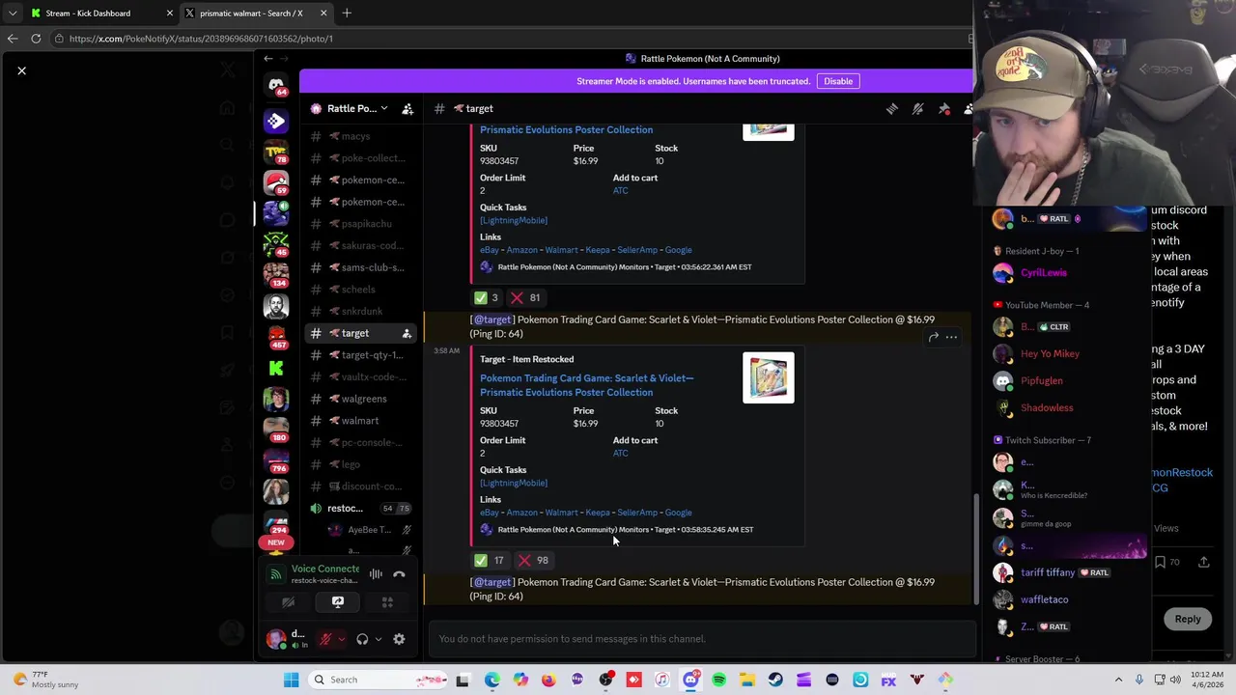Viewport: 1236px width, 695px height.
Task: Open Pinned Messages icon in header
Action: [944, 109]
